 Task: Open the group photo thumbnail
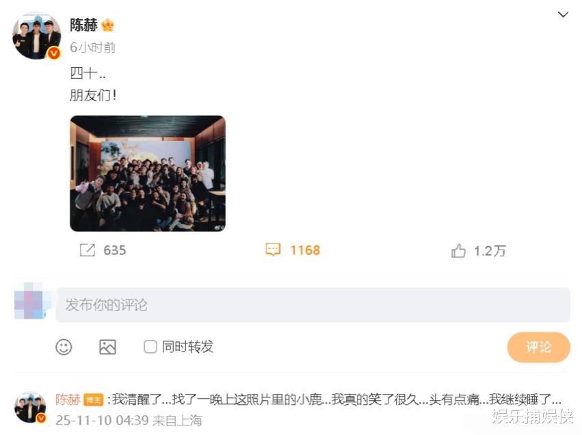pos(148,173)
